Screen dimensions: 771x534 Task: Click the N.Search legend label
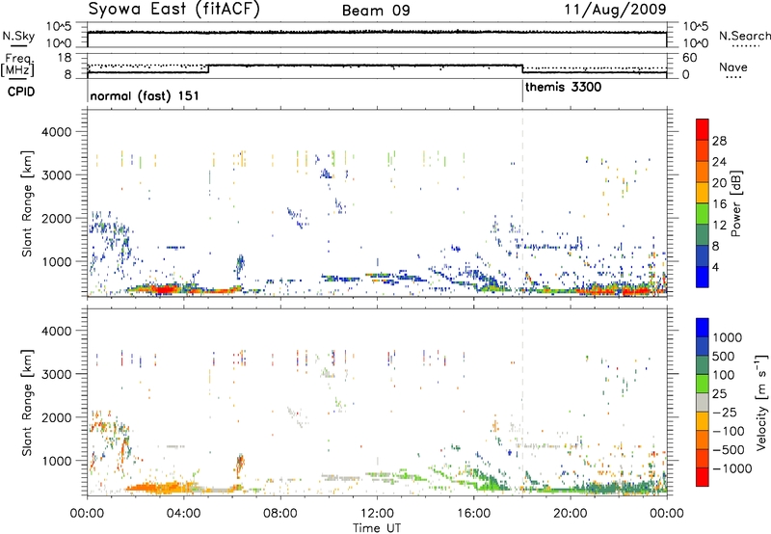745,36
